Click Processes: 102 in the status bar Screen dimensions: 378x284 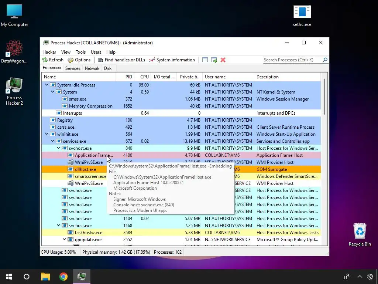pos(168,252)
